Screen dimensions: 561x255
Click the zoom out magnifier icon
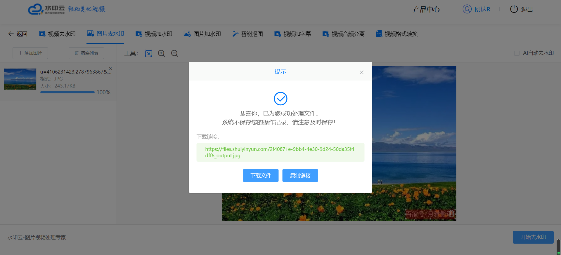[174, 53]
